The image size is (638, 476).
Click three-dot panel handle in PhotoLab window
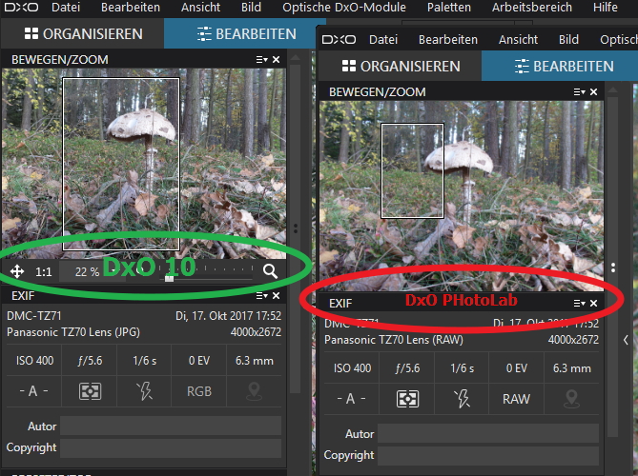pyautogui.click(x=613, y=268)
